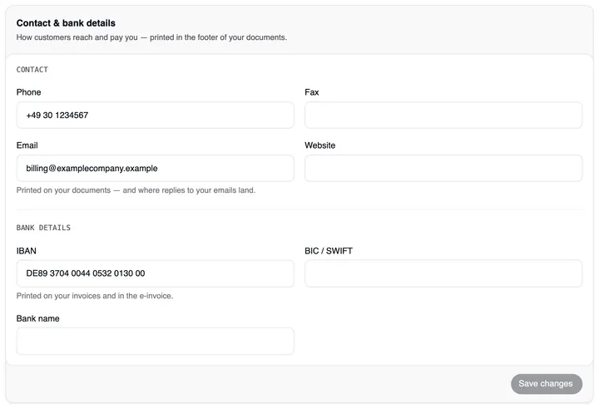Click the hint about where email replies land
This screenshot has width=599, height=408.
click(136, 190)
